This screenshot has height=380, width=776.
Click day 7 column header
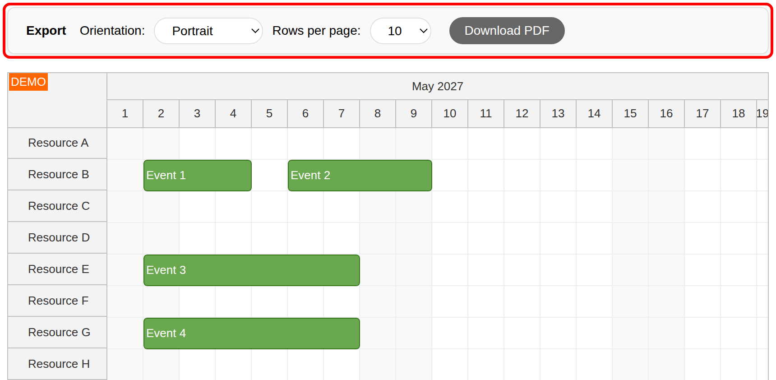[342, 114]
